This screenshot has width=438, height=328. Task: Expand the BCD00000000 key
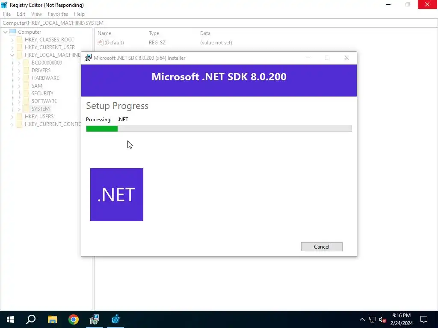[19, 63]
